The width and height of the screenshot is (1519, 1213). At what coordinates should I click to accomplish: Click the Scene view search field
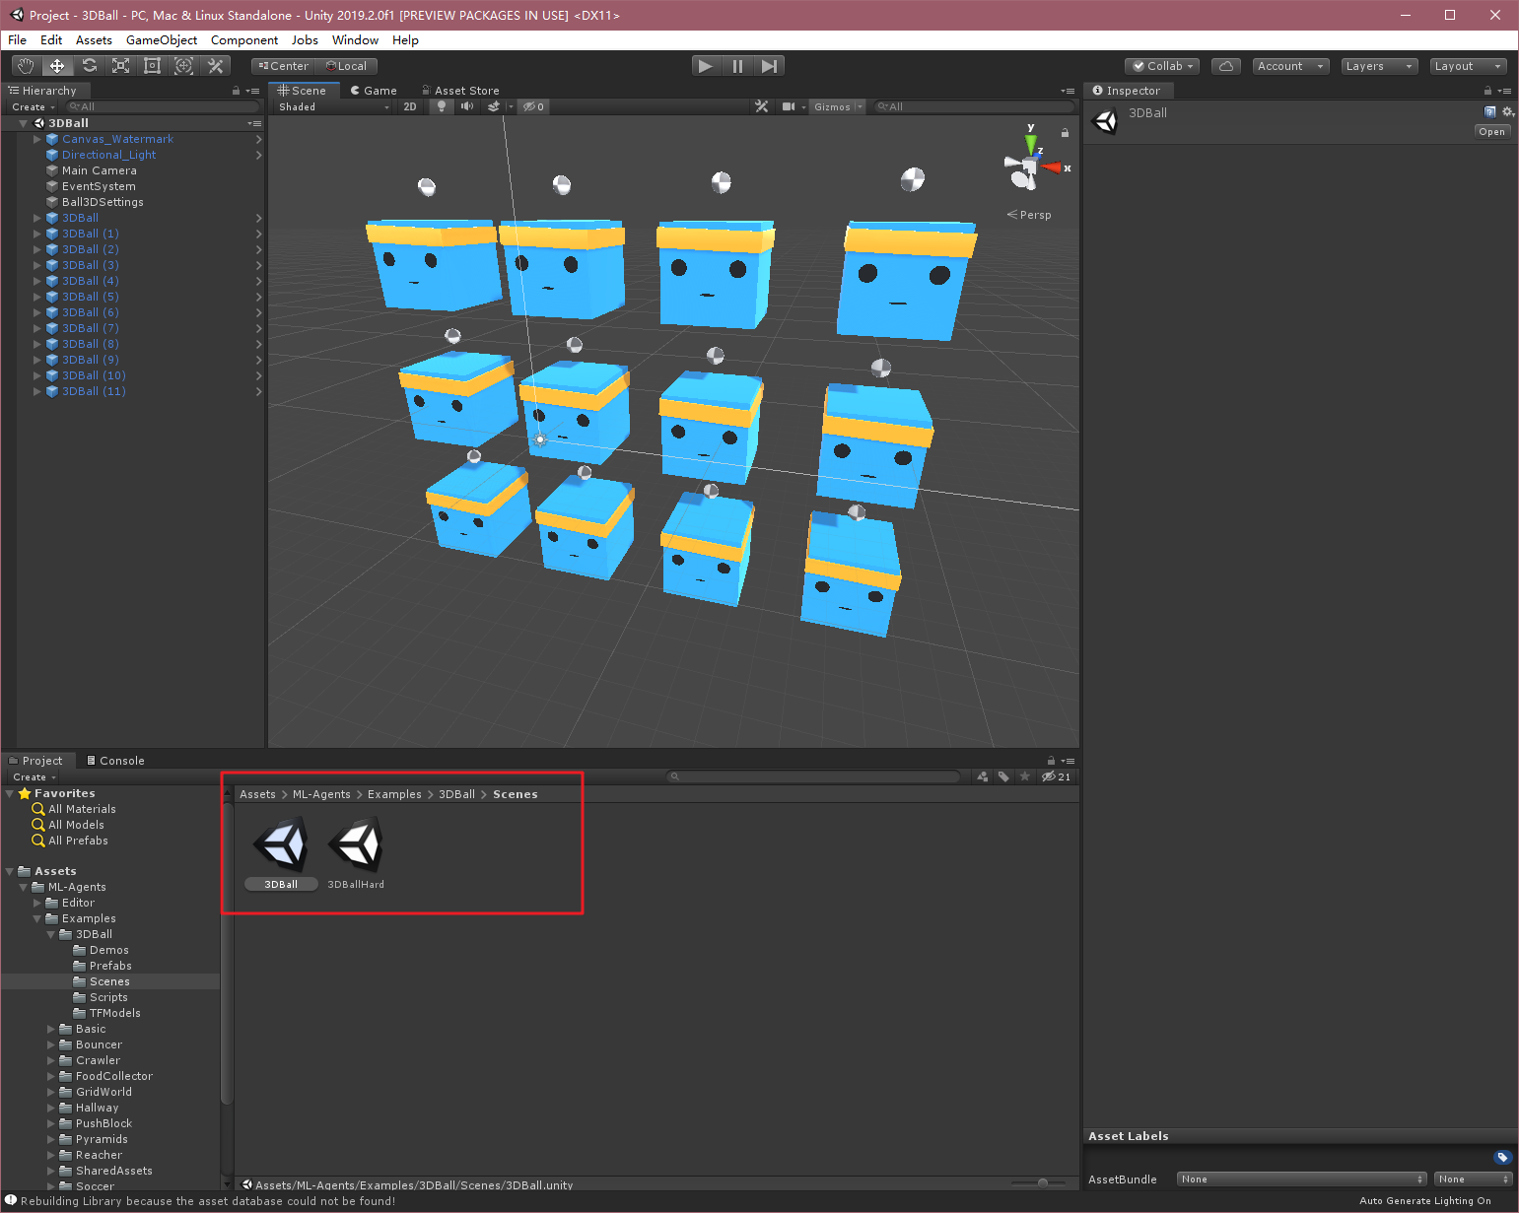pos(974,106)
